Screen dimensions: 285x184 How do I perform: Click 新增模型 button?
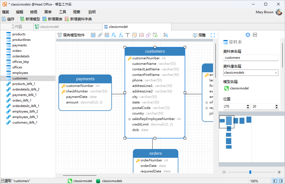[x=30, y=19]
